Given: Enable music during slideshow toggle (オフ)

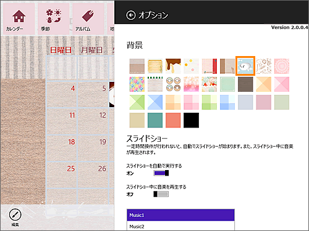Looking at the screenshot, I should (x=161, y=194).
